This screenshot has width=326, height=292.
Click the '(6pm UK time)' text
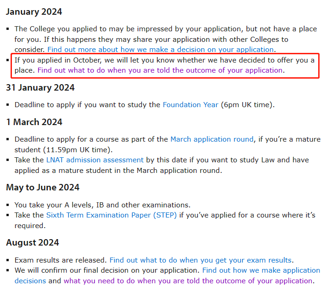[247, 105]
